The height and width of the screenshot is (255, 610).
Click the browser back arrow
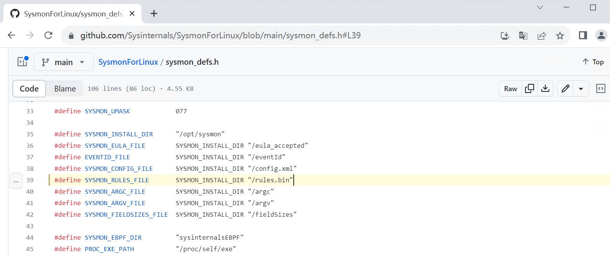coord(11,35)
